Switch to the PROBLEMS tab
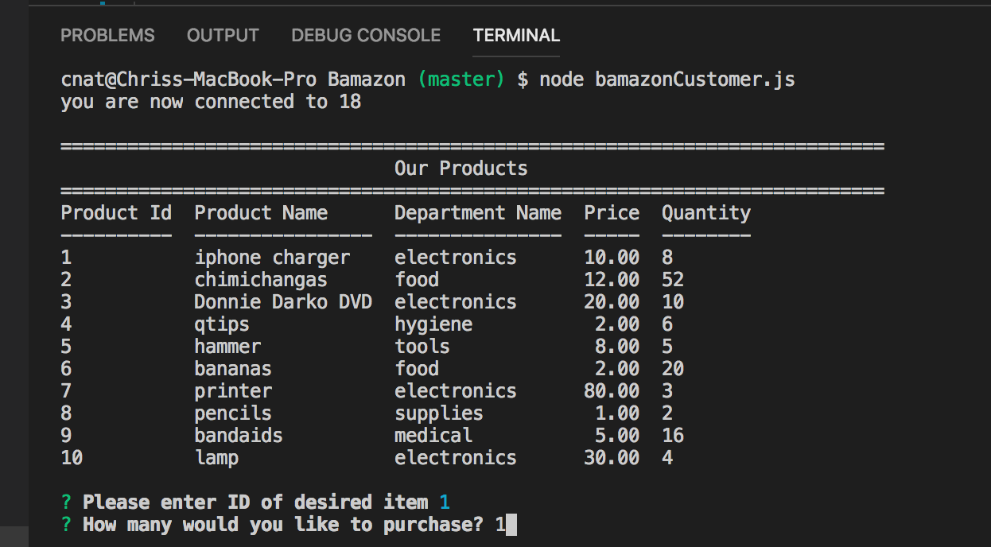The width and height of the screenshot is (991, 547). [107, 36]
